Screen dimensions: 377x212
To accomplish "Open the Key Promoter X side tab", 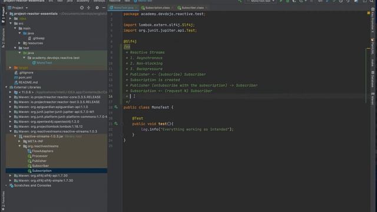I will click(372, 21).
